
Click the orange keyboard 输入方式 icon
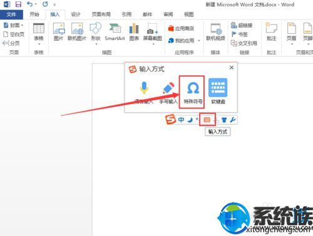(x=207, y=119)
